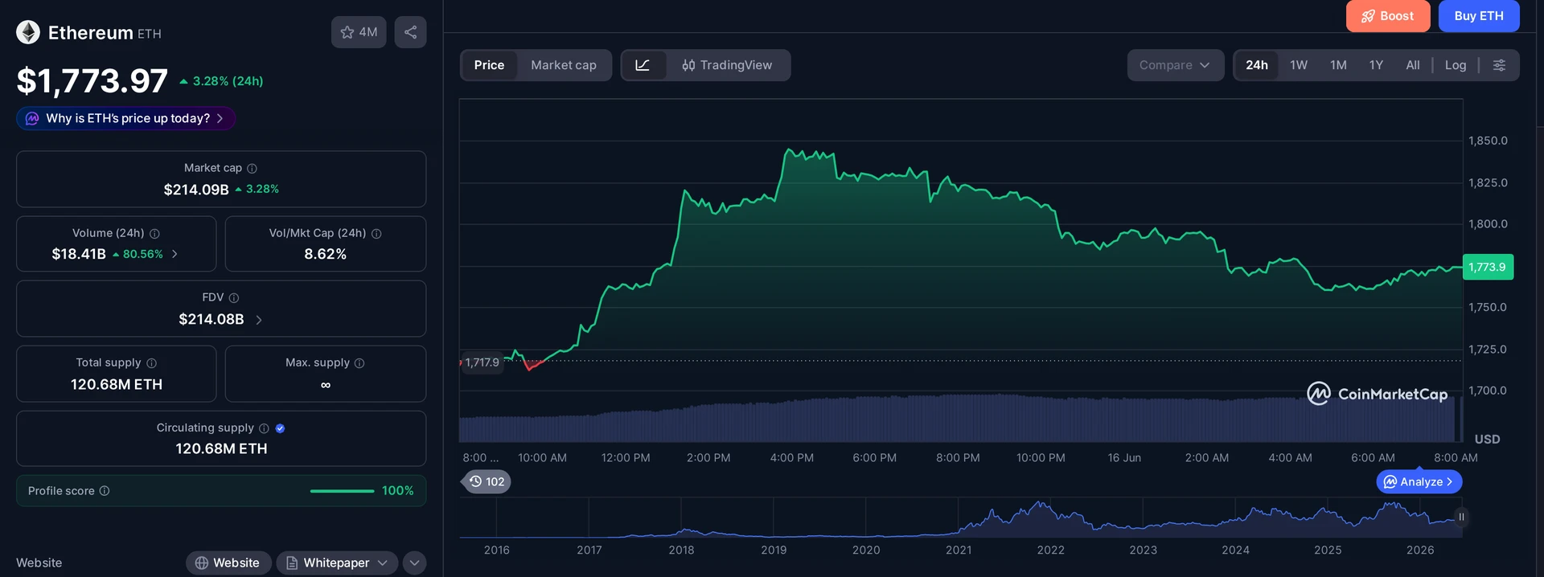Open chevron on ETH price question
Image resolution: width=1544 pixels, height=577 pixels.
tap(220, 118)
